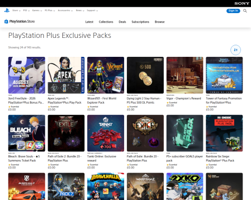Click the PlayStation Store bag icon
This screenshot has height=200, width=251.
point(6,22)
